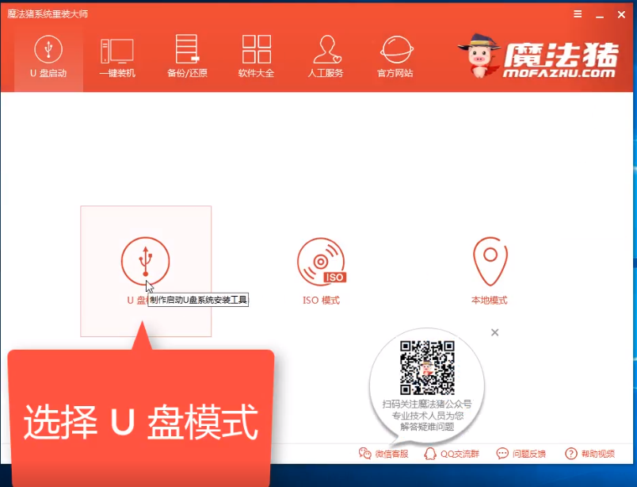637x487 pixels.
Task: Open 问题反馈 feedback
Action: pyautogui.click(x=520, y=454)
